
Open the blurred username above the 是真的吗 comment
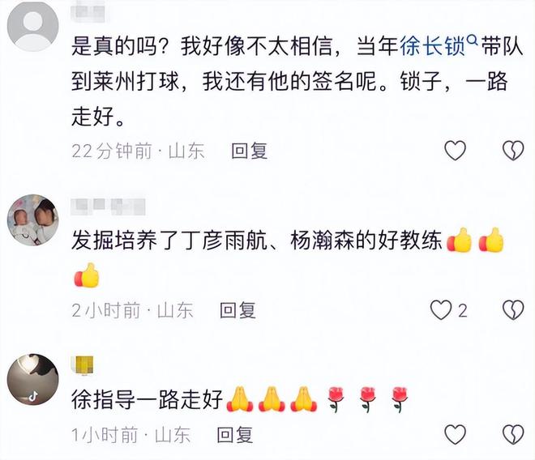click(90, 12)
